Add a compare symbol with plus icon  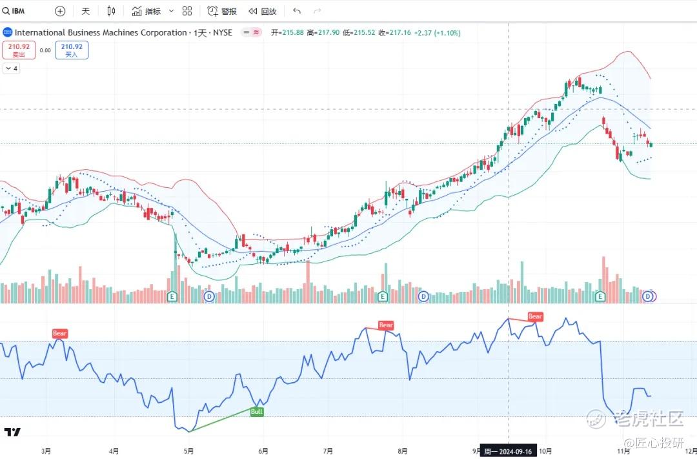click(x=60, y=11)
